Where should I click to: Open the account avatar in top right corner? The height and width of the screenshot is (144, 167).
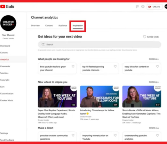pos(166,7)
